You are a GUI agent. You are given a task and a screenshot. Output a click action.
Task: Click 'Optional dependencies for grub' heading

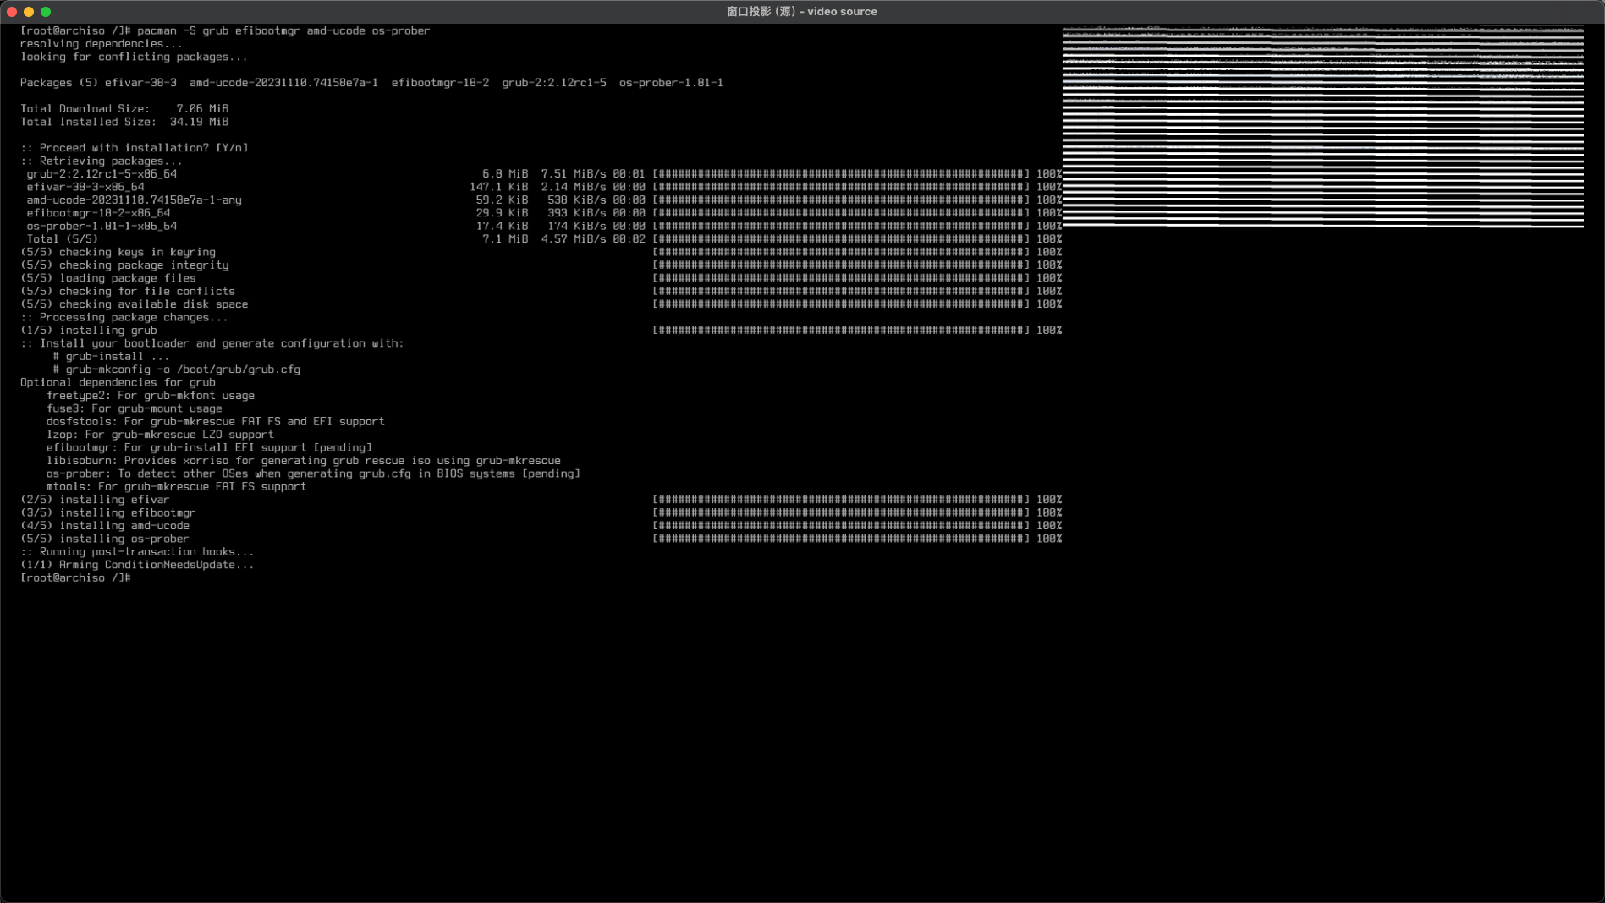point(118,382)
